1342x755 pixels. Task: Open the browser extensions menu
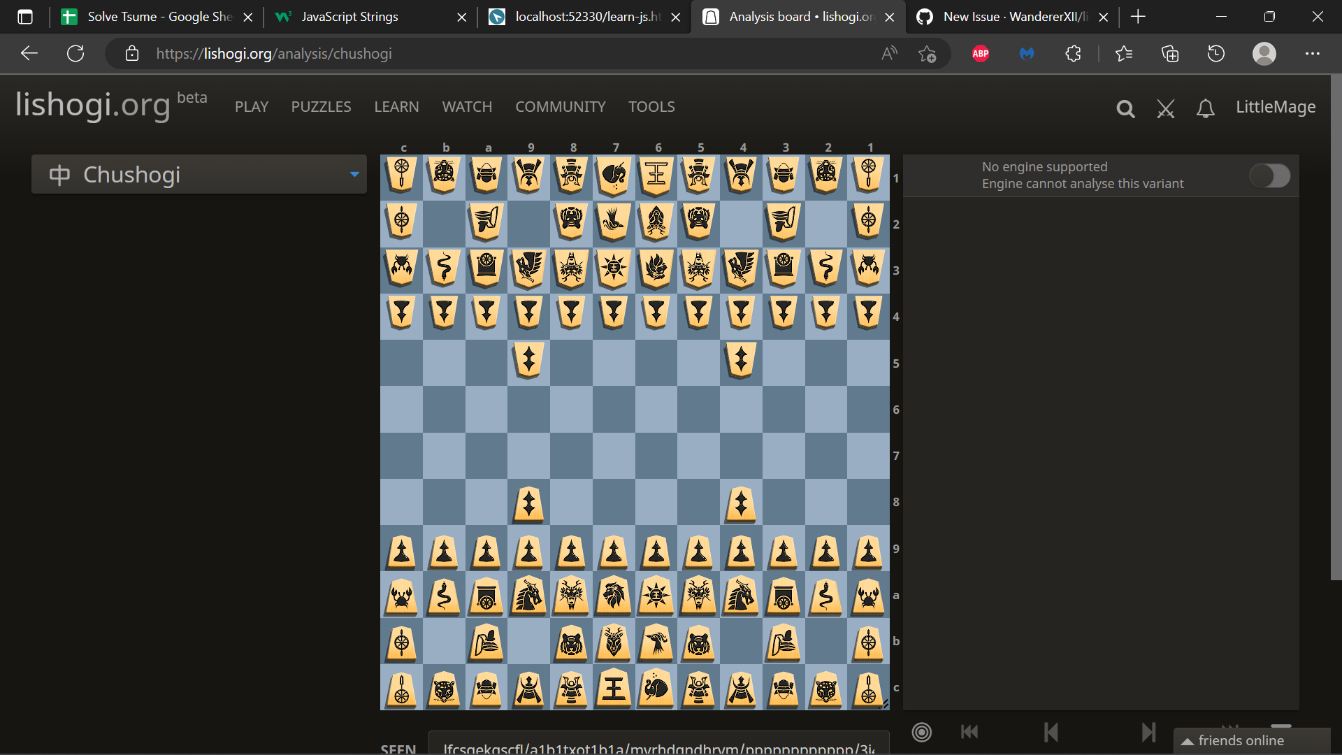click(1073, 54)
